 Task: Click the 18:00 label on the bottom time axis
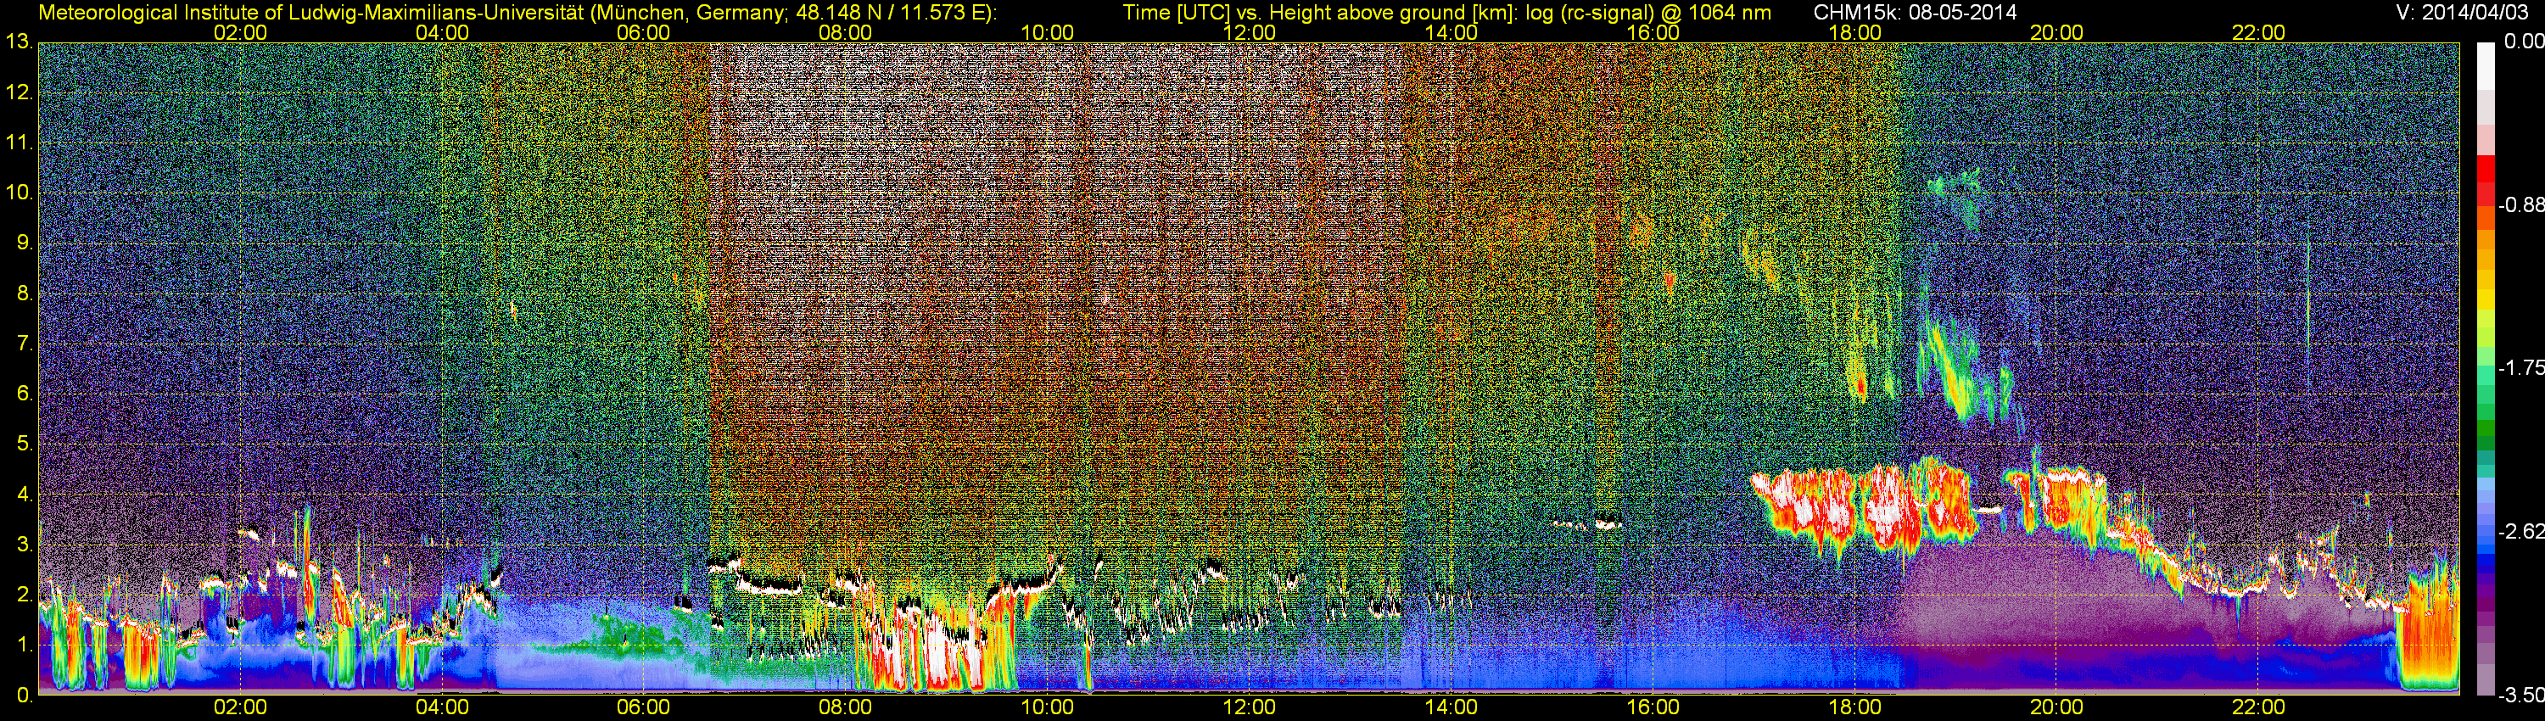coord(1854,708)
